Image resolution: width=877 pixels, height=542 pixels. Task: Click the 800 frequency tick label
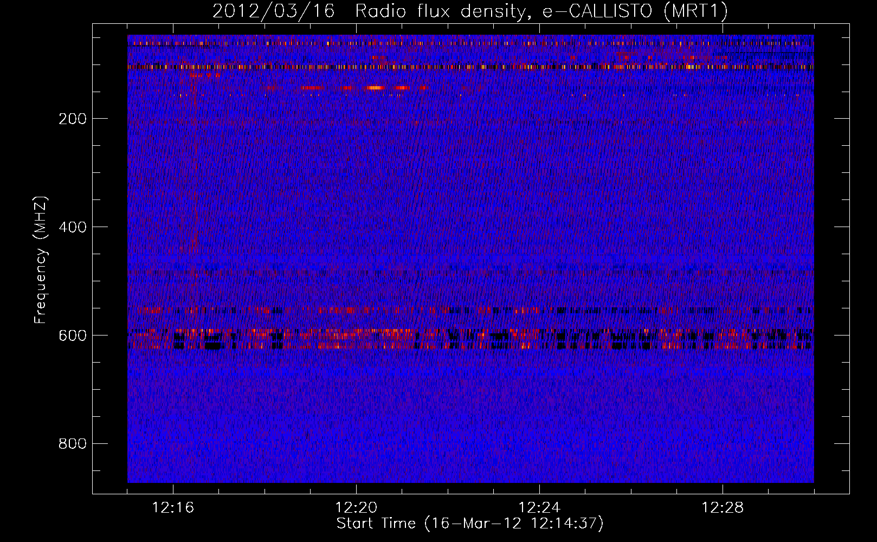coord(73,444)
